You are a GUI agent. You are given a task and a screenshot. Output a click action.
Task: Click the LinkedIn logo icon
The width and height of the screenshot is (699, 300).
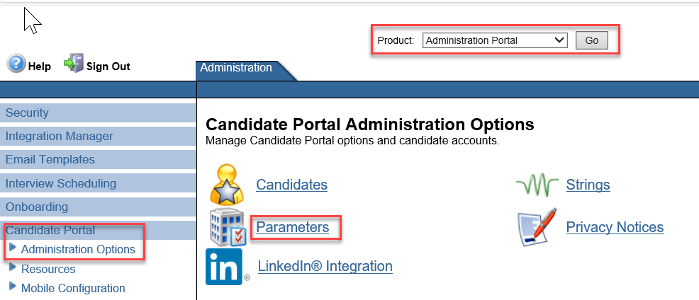[x=225, y=266]
